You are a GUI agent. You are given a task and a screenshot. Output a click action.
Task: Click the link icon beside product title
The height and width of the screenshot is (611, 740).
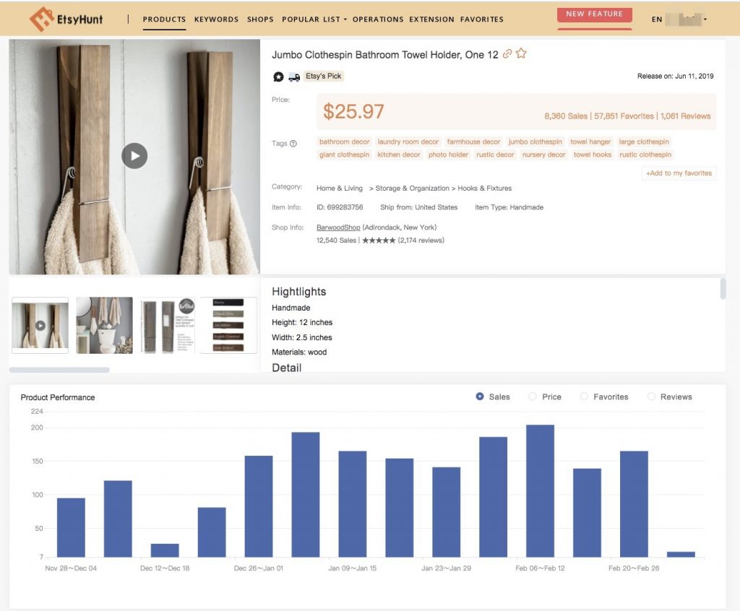(x=507, y=54)
